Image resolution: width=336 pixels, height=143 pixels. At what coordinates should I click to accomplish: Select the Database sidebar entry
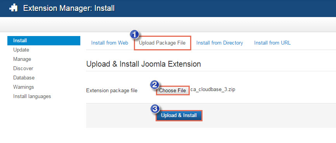(24, 78)
